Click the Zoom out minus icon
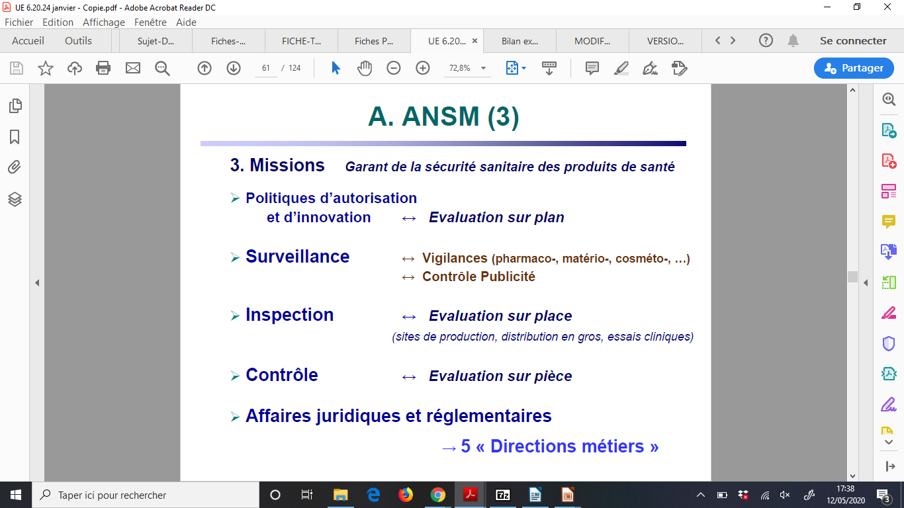 click(x=394, y=68)
